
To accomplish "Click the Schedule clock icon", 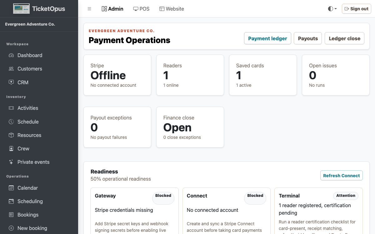I will click(11, 122).
